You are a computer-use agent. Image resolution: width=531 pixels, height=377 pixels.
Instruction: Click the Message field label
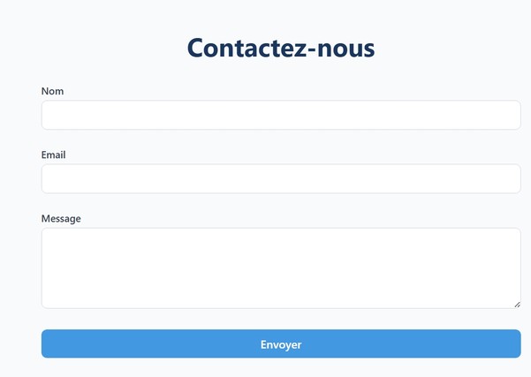[61, 218]
